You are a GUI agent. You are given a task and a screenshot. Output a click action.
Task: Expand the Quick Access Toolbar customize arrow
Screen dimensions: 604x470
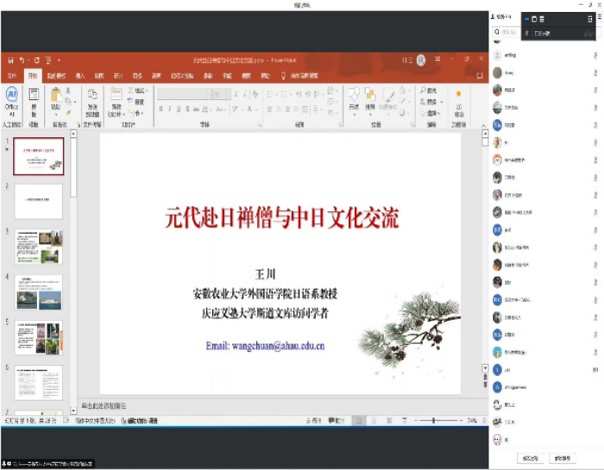(x=59, y=60)
